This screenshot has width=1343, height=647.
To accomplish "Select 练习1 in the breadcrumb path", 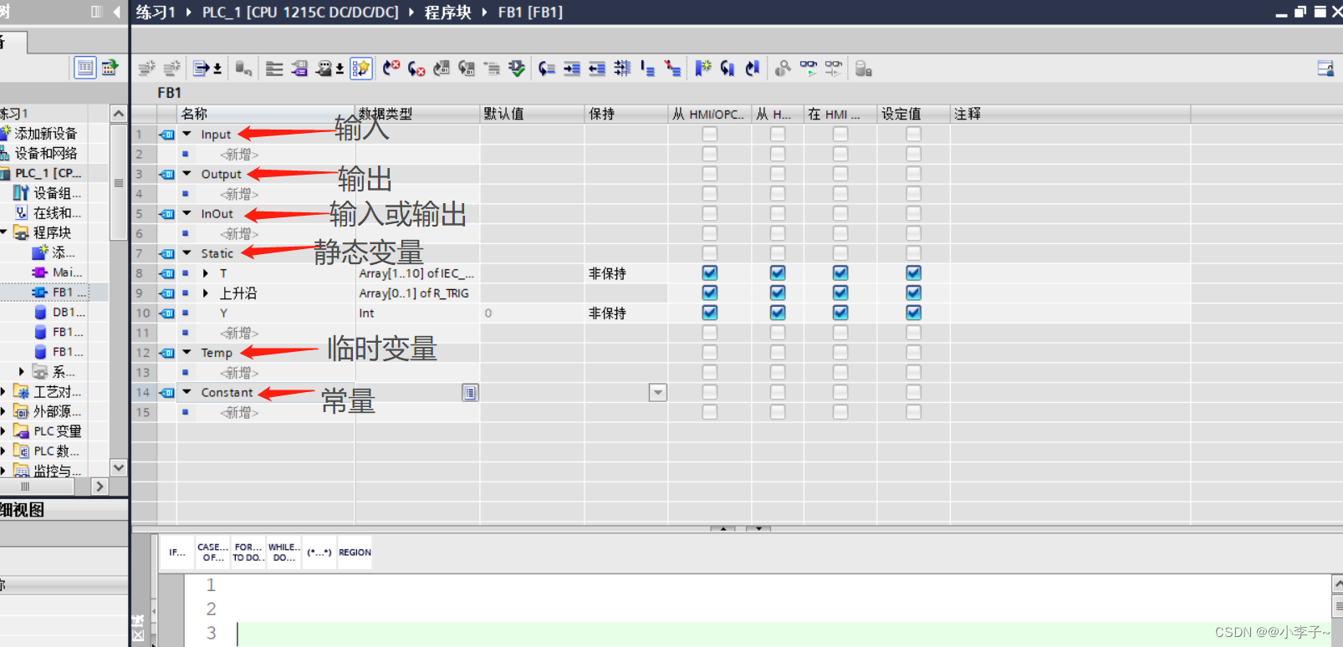I will (156, 13).
